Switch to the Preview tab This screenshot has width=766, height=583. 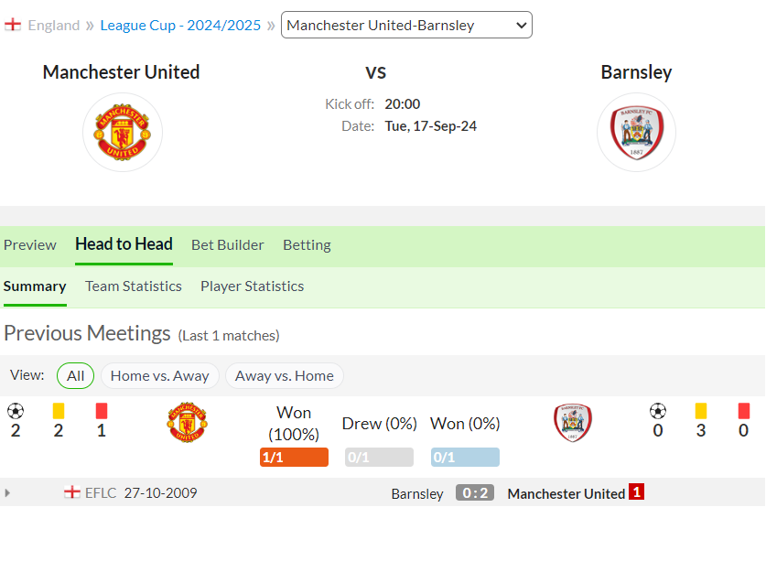coord(30,245)
